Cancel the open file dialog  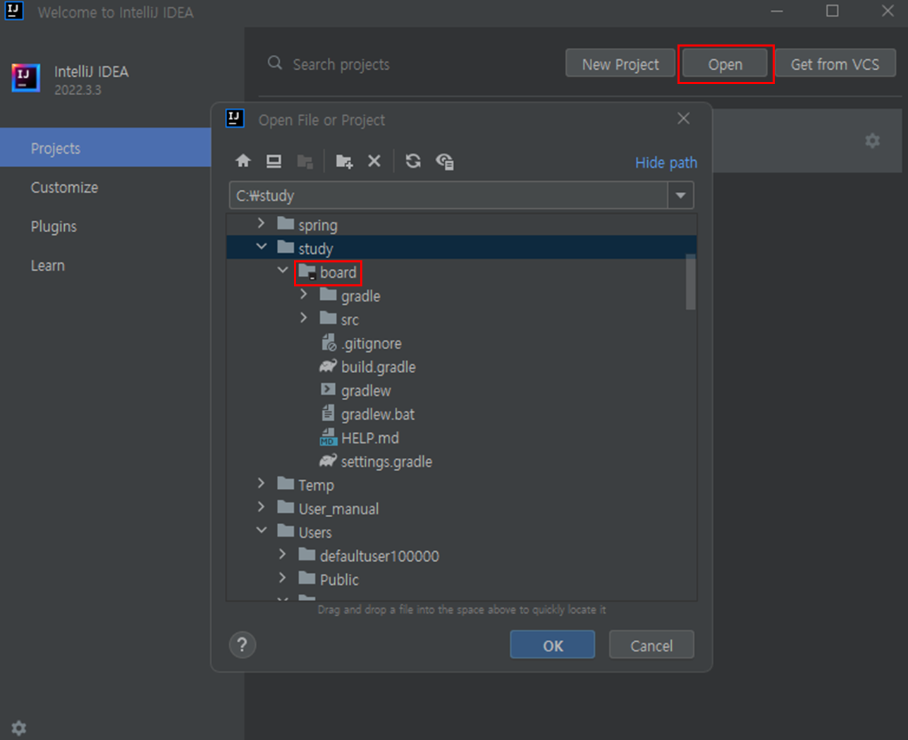(x=651, y=645)
